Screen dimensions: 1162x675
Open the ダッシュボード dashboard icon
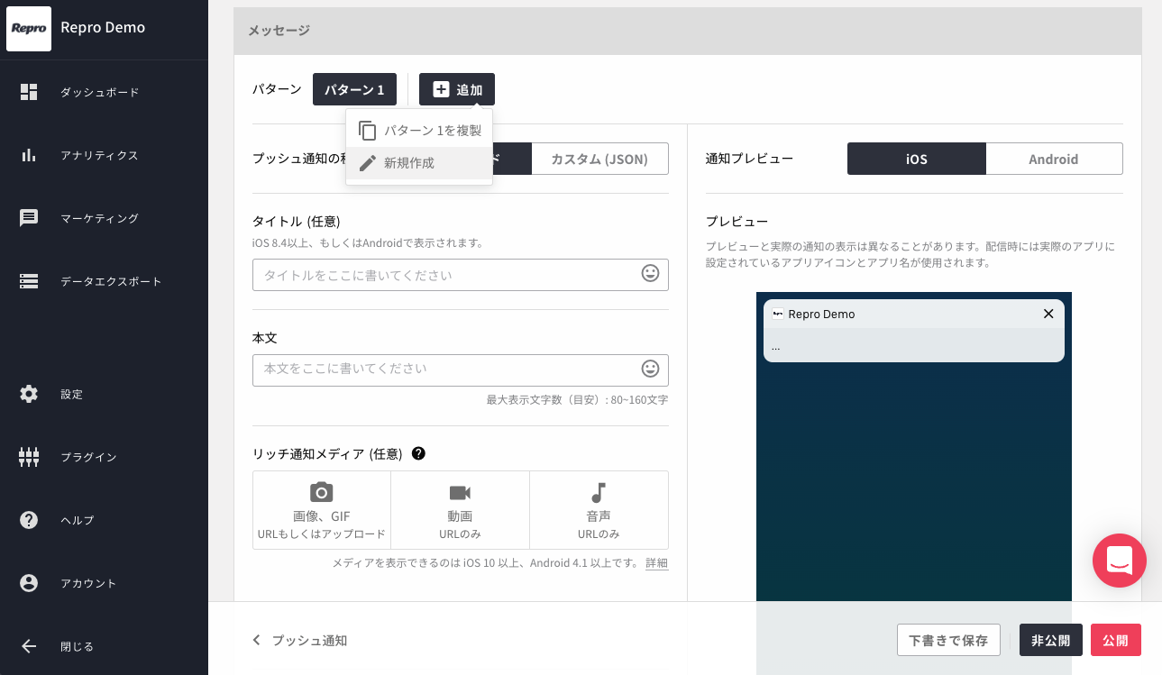point(29,92)
